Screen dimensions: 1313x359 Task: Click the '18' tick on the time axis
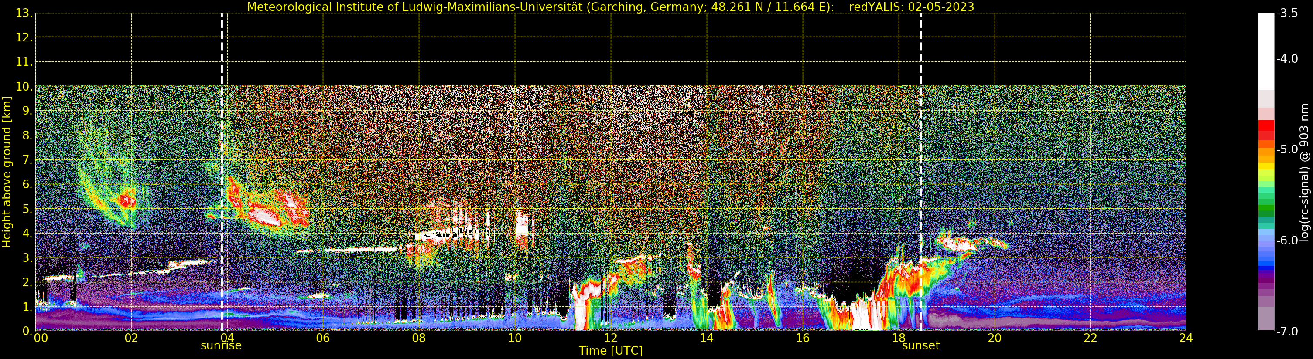pyautogui.click(x=899, y=338)
